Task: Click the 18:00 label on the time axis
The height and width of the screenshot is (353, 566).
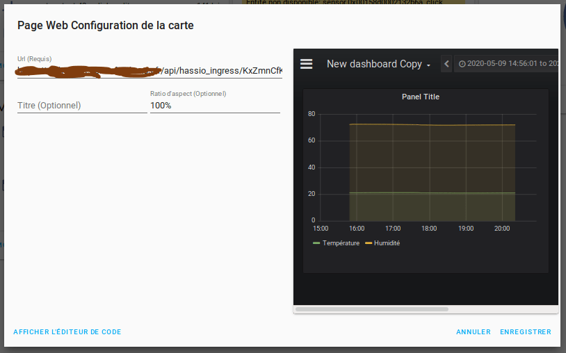Action: coord(429,228)
